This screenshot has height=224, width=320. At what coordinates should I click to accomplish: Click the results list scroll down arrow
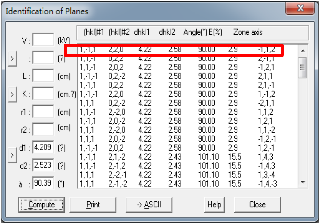pyautogui.click(x=303, y=182)
